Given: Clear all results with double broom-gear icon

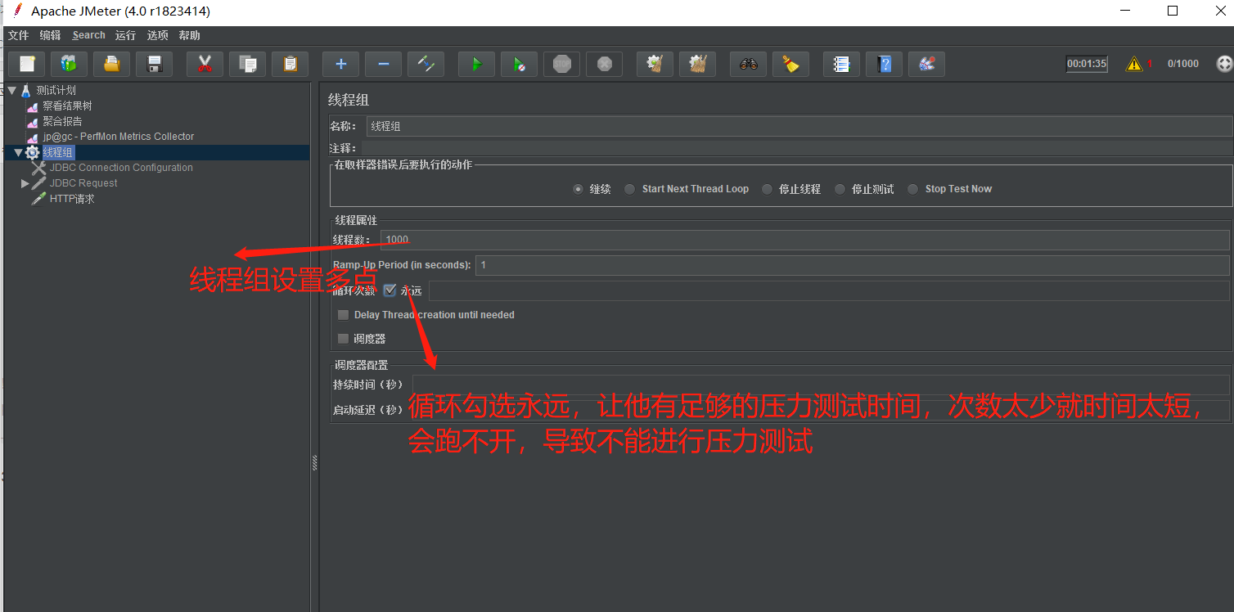Looking at the screenshot, I should point(698,64).
